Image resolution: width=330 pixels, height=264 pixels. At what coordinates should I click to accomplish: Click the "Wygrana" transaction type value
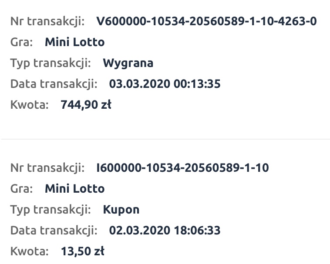(128, 63)
